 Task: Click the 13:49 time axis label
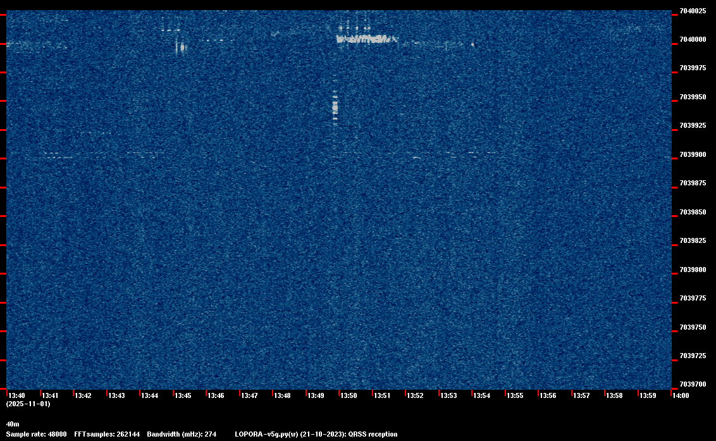[316, 395]
